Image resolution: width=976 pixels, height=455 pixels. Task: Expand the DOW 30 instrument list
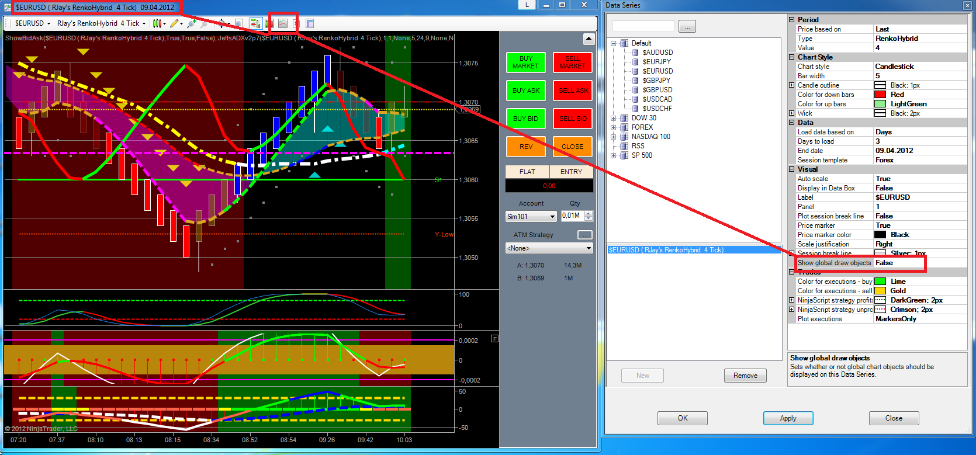[x=614, y=118]
